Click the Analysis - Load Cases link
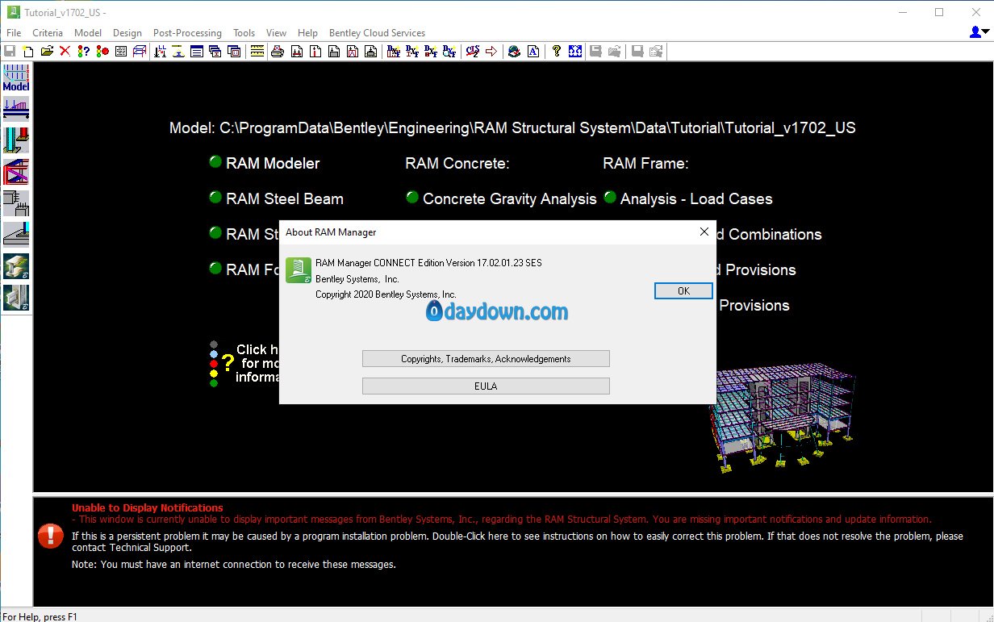This screenshot has height=622, width=994. point(696,198)
